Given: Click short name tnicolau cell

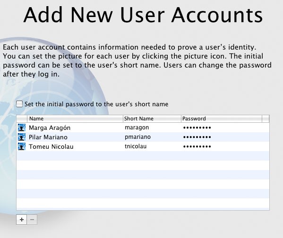Looking at the screenshot, I should pos(136,146).
